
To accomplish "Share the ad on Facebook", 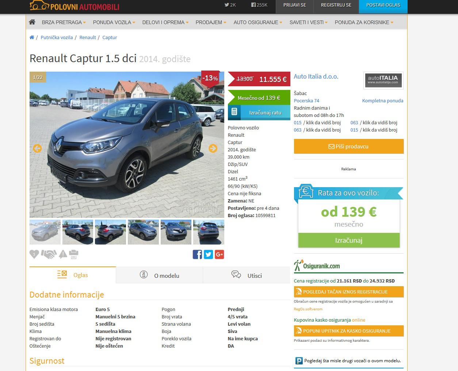I will click(x=197, y=254).
